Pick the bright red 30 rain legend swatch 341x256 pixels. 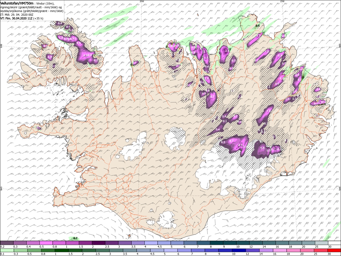[x=334, y=250]
